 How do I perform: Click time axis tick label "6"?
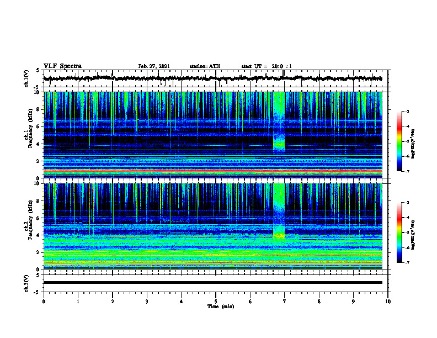point(251,302)
